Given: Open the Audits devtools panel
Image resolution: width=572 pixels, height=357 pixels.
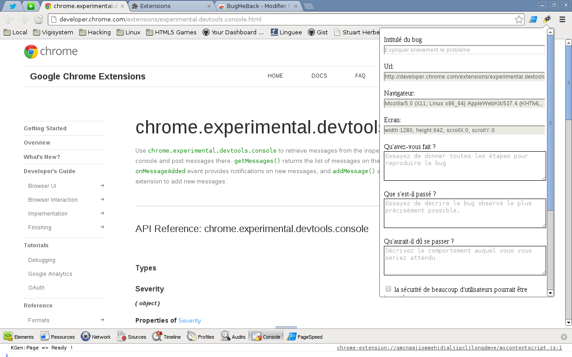Looking at the screenshot, I should tap(233, 336).
